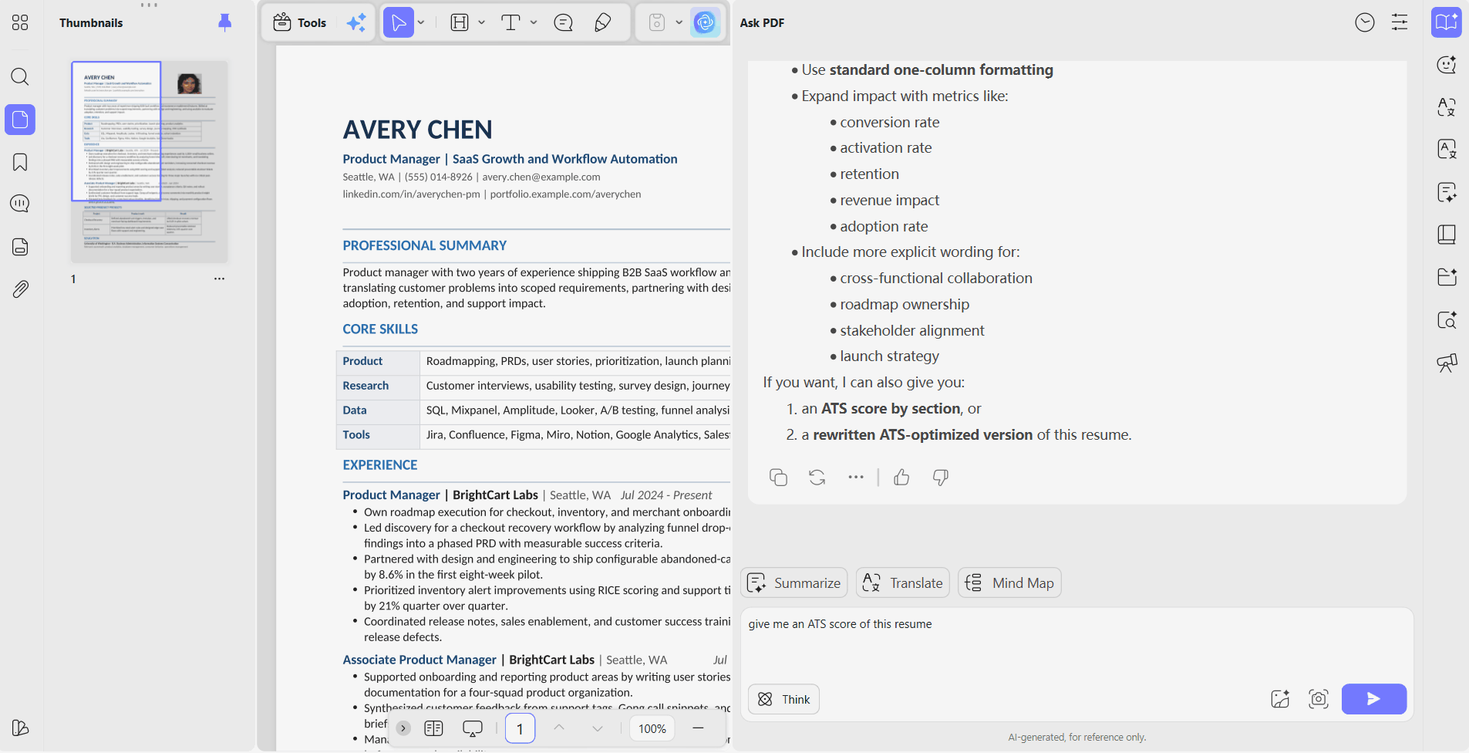The height and width of the screenshot is (753, 1469).
Task: Open the document layers panel icon
Action: (x=20, y=247)
